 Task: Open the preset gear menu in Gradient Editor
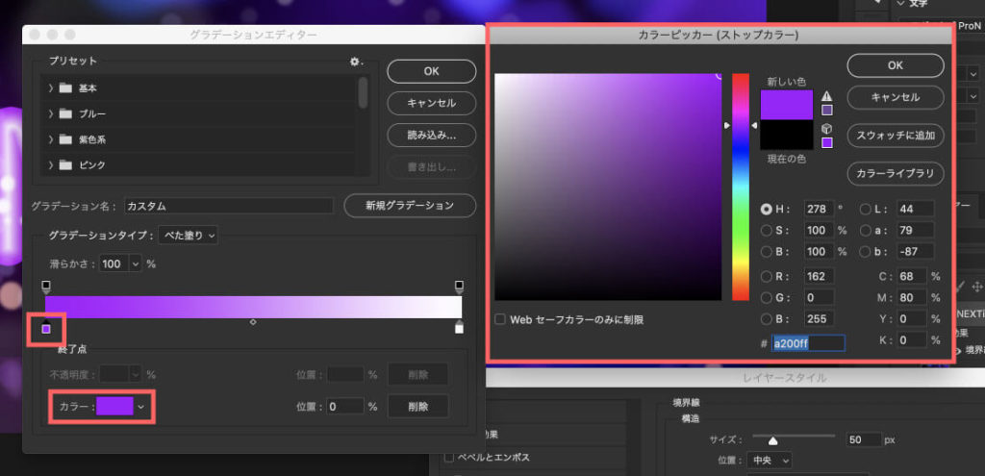356,62
